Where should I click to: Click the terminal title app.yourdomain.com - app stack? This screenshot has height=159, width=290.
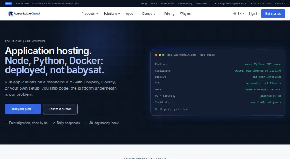191,55
